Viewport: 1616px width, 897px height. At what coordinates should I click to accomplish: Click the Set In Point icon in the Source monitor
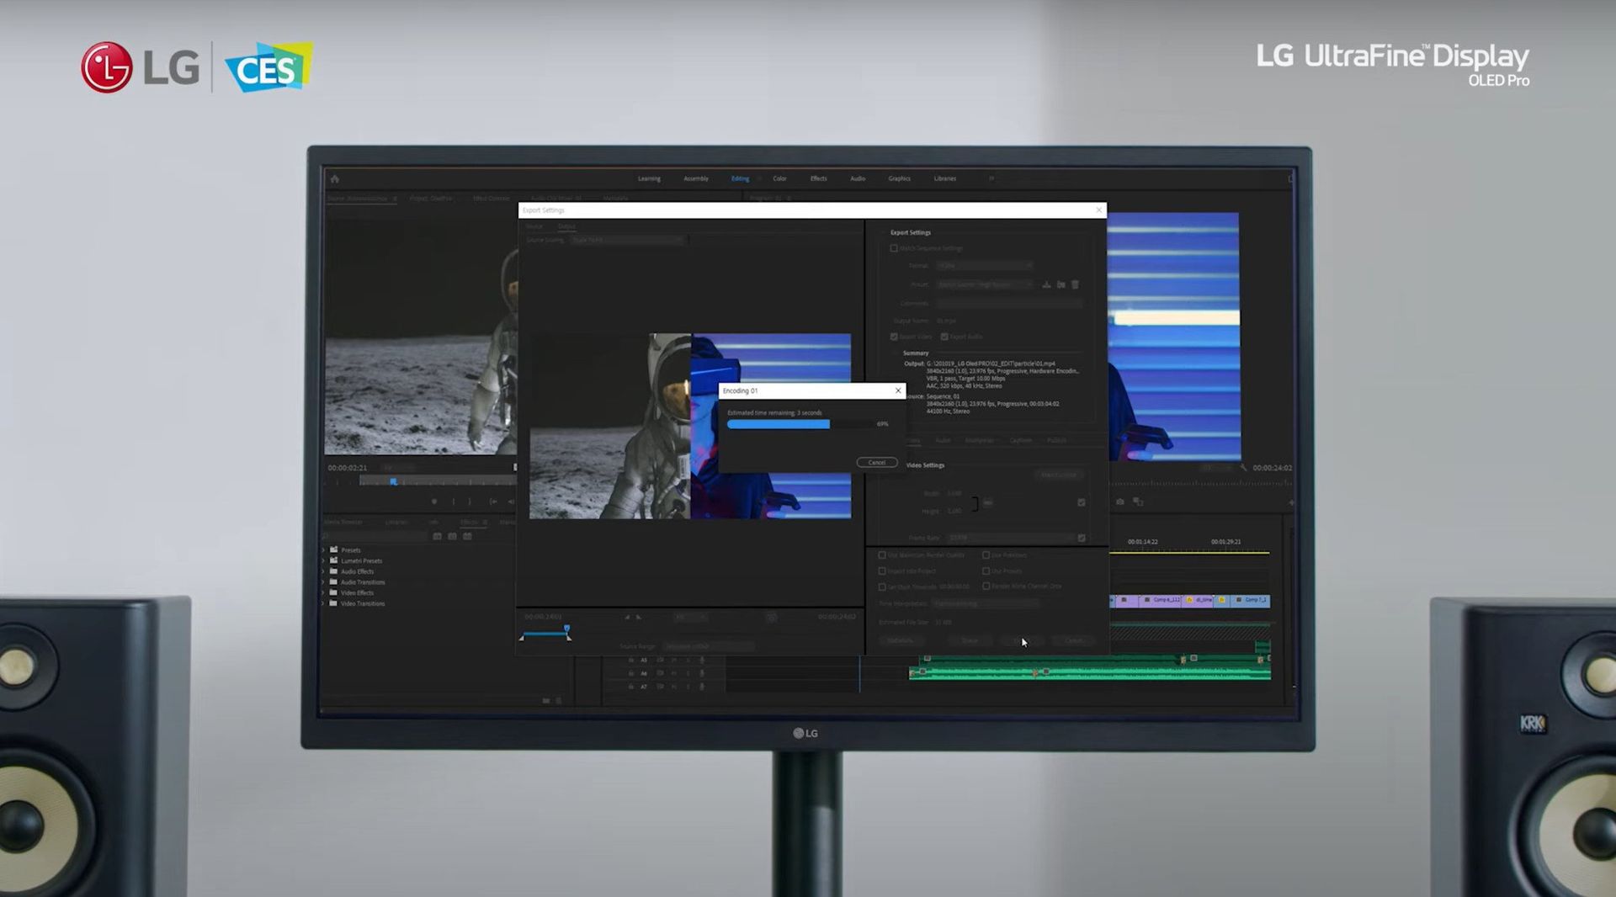point(454,501)
